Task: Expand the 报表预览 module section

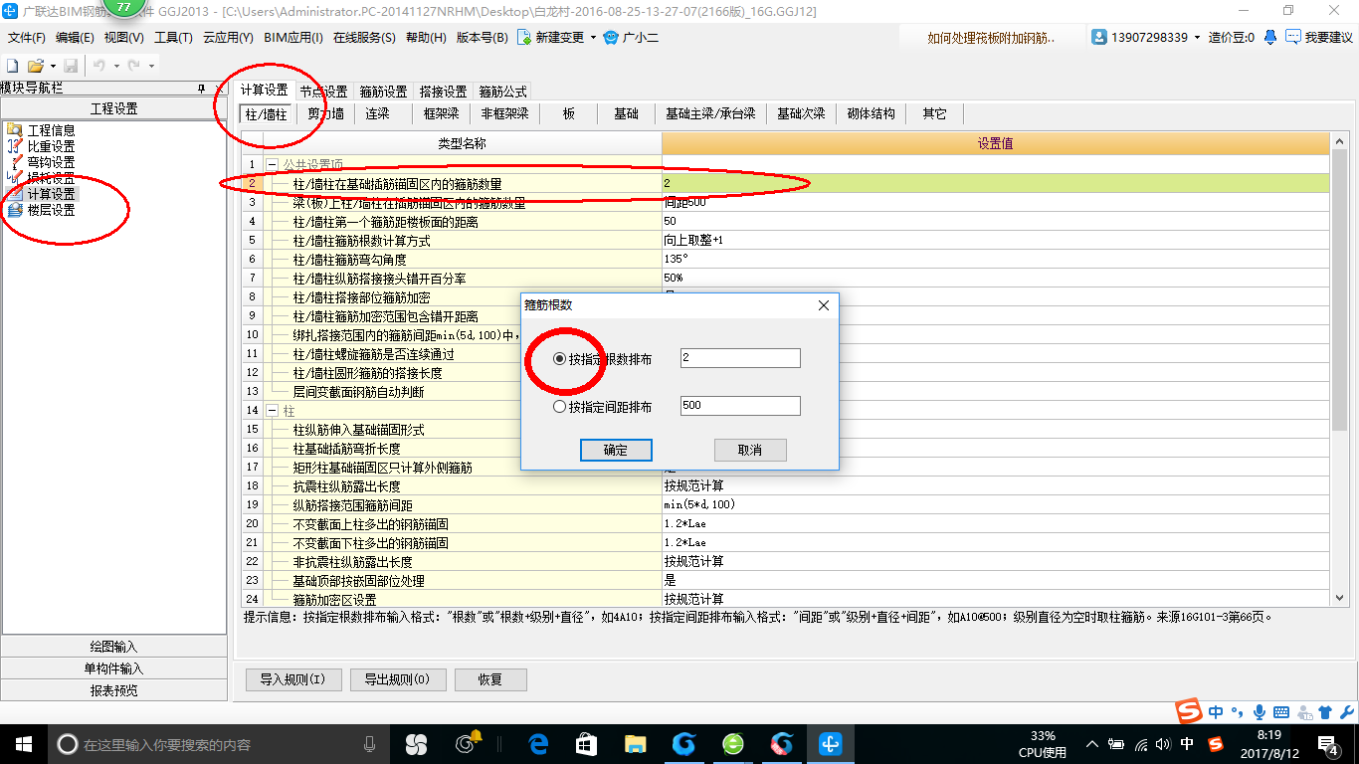Action: pyautogui.click(x=114, y=690)
